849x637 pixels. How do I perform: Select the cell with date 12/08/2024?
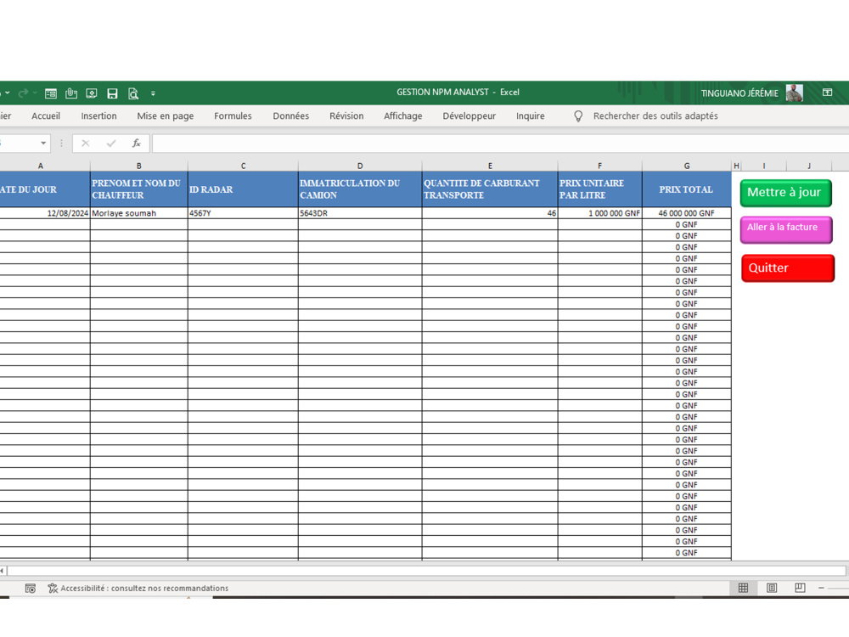45,213
